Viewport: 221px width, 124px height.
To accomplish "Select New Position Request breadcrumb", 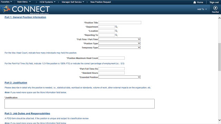I will pyautogui.click(x=100, y=2).
